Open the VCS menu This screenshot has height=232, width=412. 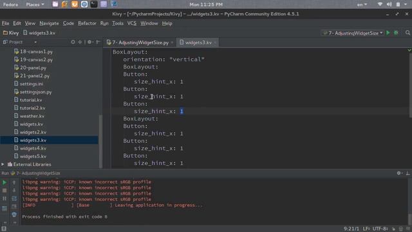(131, 23)
